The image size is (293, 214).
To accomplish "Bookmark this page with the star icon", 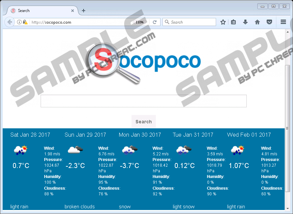I will 223,22.
